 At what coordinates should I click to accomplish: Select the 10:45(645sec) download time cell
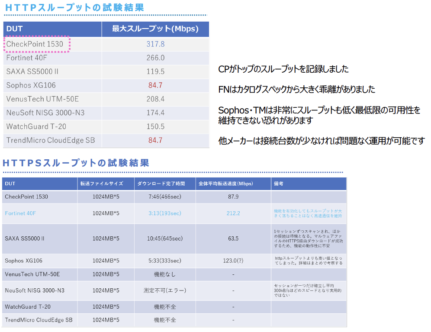click(x=165, y=239)
